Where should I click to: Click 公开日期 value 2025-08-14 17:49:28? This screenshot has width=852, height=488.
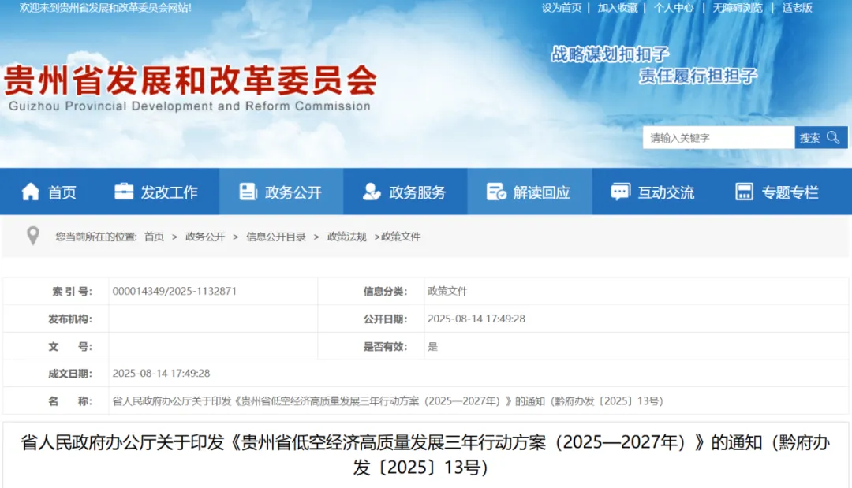(476, 319)
